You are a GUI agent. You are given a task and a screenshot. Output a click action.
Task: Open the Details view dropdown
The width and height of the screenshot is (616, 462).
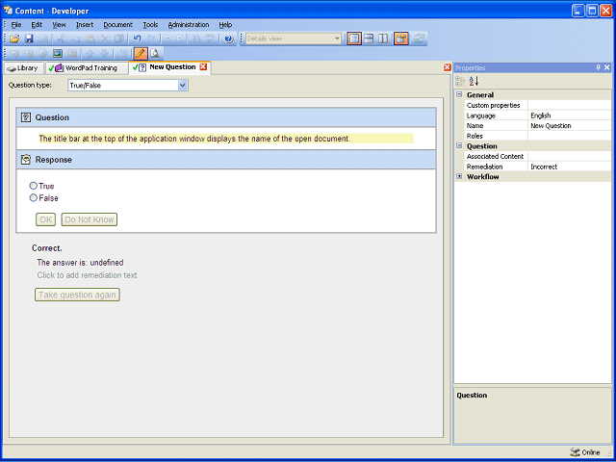click(337, 38)
